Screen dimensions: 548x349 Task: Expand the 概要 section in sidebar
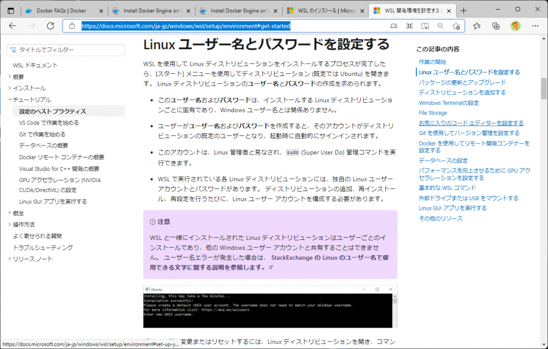pos(10,77)
